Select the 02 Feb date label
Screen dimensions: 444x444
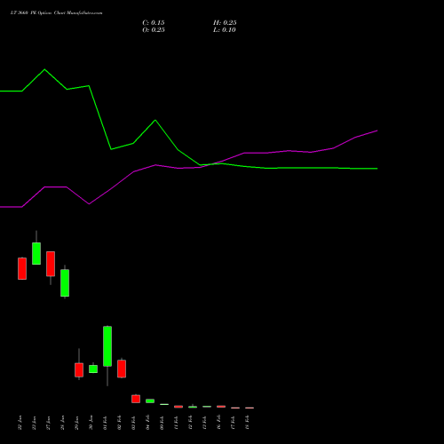119,423
